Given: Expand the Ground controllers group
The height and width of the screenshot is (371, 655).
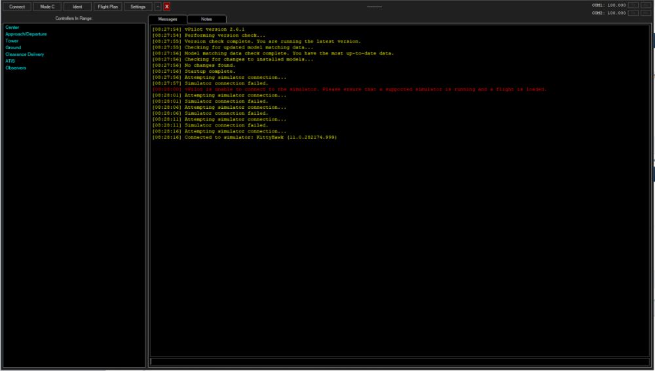Looking at the screenshot, I should click(13, 48).
